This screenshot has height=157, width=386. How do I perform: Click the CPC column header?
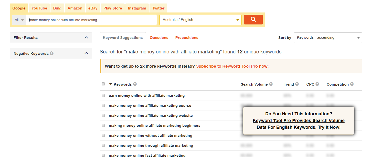(310, 84)
